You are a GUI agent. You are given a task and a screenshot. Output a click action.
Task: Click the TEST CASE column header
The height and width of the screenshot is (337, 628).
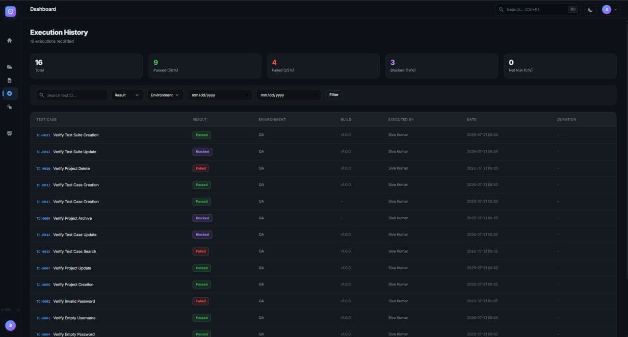(x=46, y=120)
